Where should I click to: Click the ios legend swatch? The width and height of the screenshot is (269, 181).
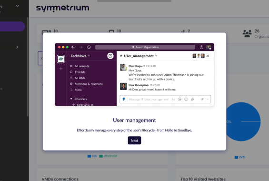(89, 156)
